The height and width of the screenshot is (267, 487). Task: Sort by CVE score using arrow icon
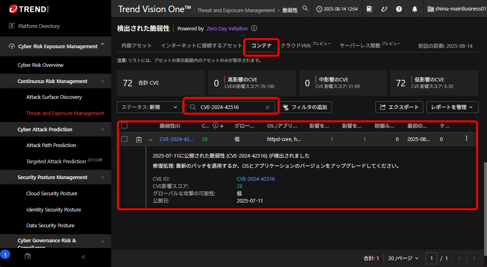click(x=222, y=126)
